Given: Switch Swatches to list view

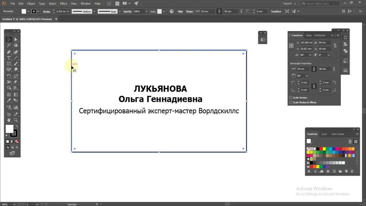Looking at the screenshot, I should [350, 142].
